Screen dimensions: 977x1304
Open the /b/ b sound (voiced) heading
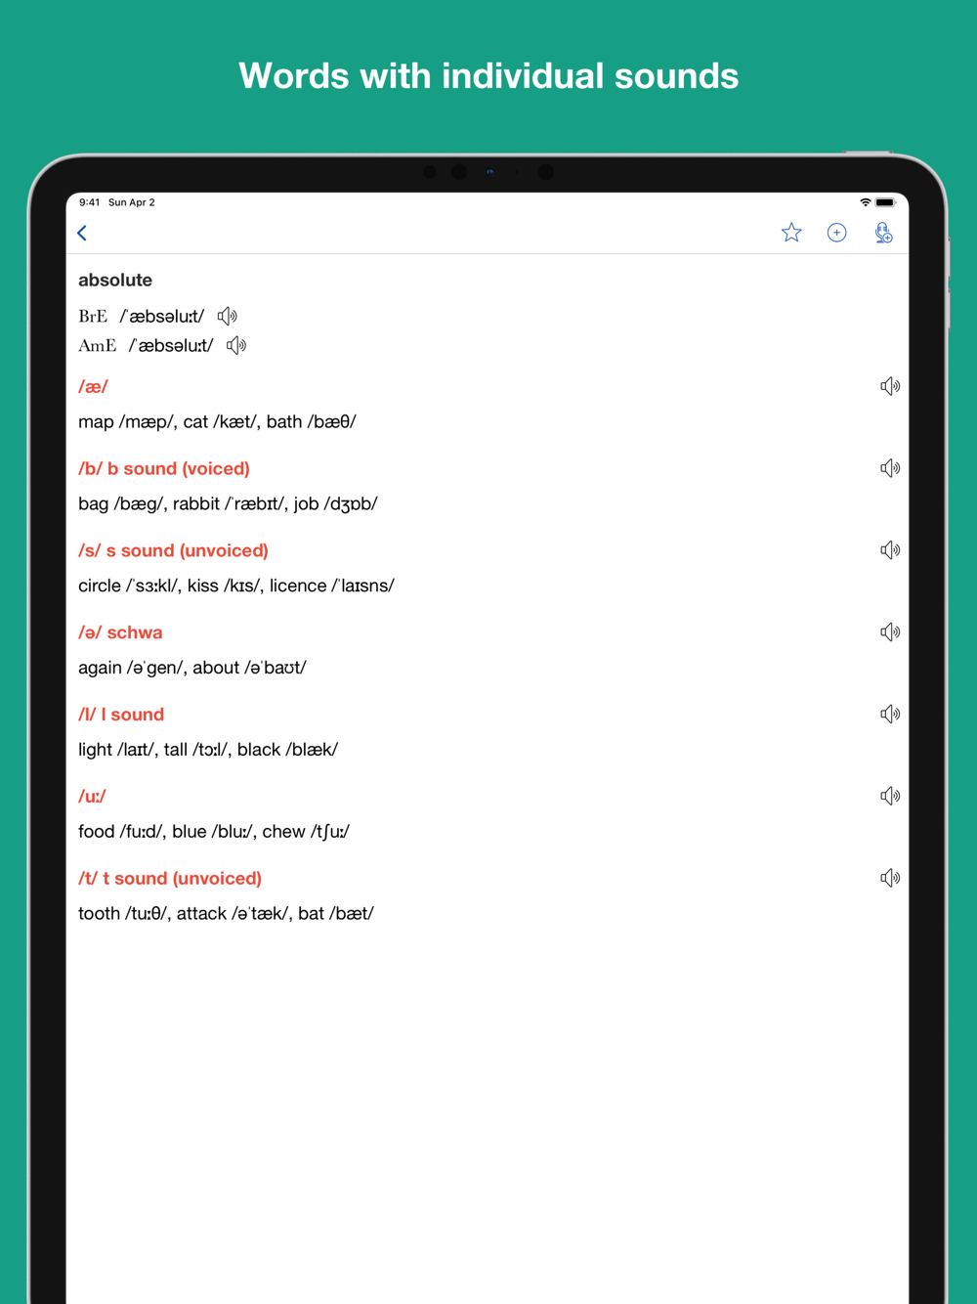click(164, 468)
